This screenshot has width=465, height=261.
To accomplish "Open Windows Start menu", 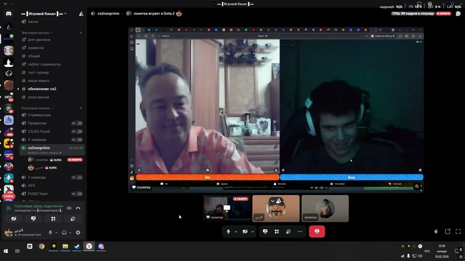I will pyautogui.click(x=6, y=251).
